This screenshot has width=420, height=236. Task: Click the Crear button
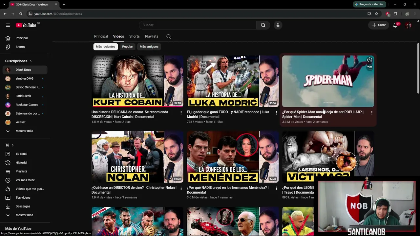pyautogui.click(x=379, y=25)
